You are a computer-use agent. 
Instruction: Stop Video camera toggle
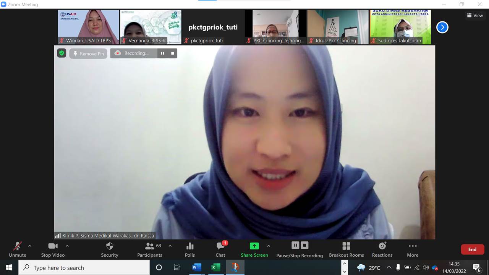[x=53, y=249]
